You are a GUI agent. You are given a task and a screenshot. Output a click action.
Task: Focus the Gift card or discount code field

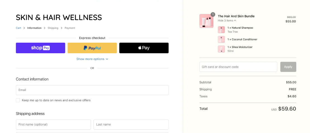coord(238,67)
